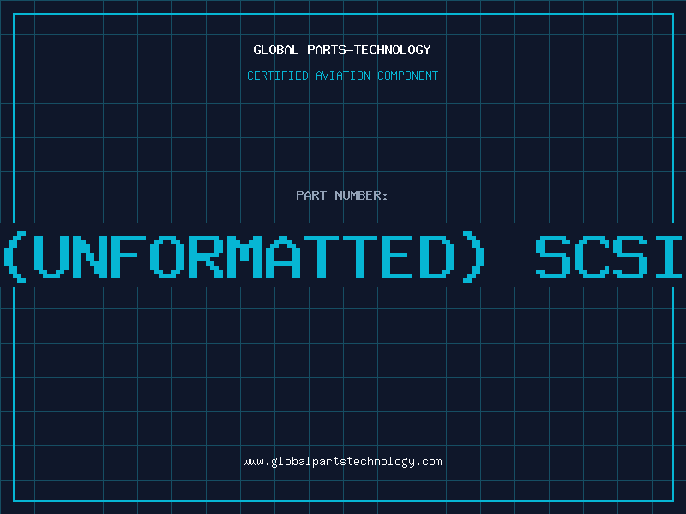The height and width of the screenshot is (514, 686).
Task: Click the large SCSI text
Action: pyautogui.click(x=609, y=256)
